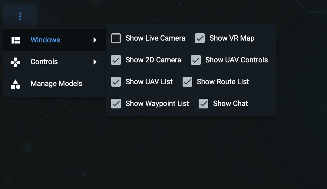Select the Windows menu item

coord(45,40)
